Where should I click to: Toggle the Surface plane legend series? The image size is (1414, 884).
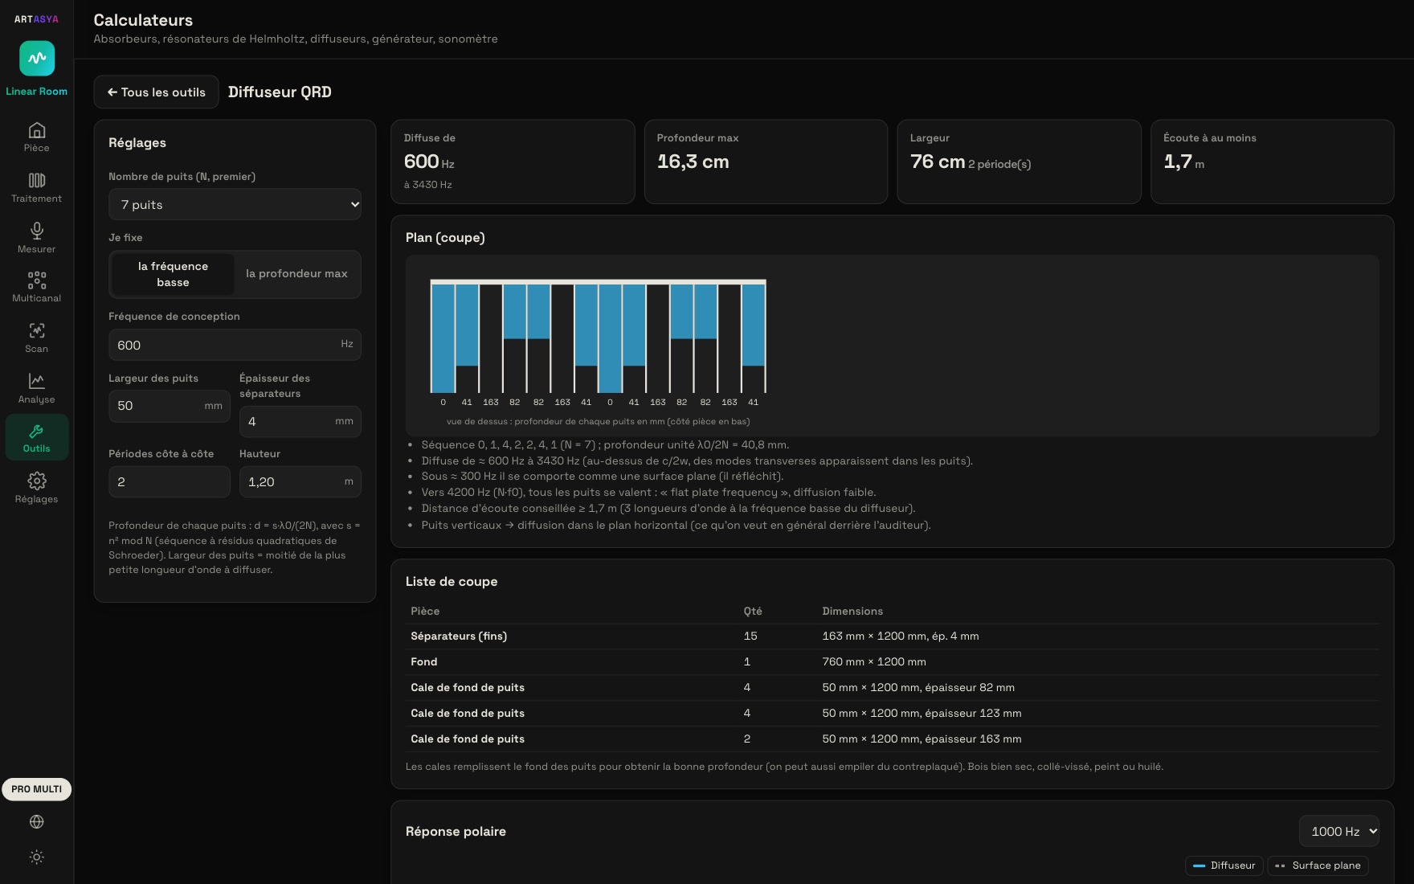(1318, 866)
